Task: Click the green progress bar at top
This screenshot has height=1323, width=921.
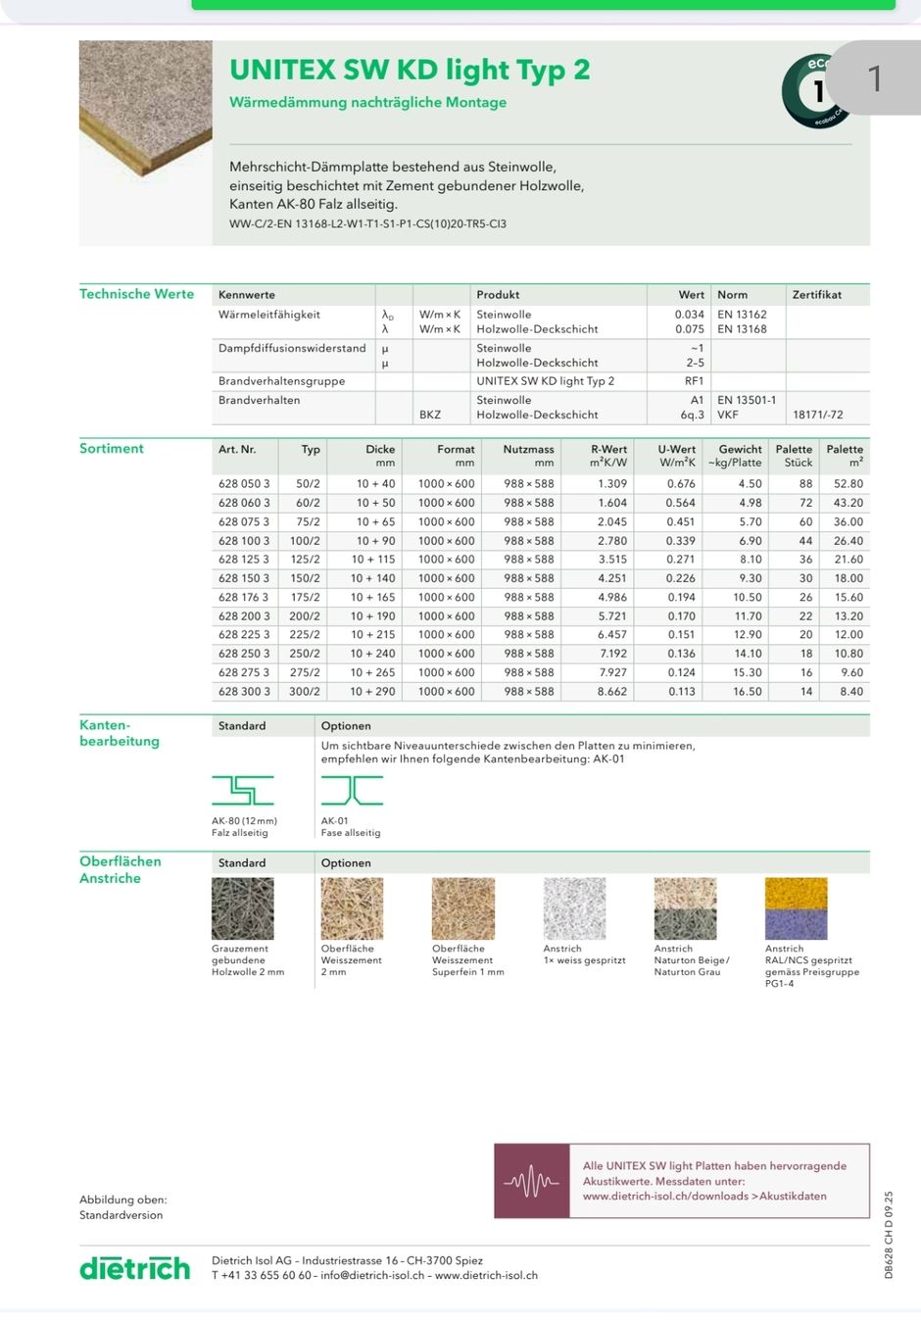Action: tap(544, 5)
